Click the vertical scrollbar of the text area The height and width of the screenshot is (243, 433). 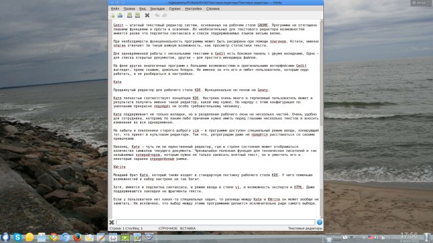click(321, 119)
